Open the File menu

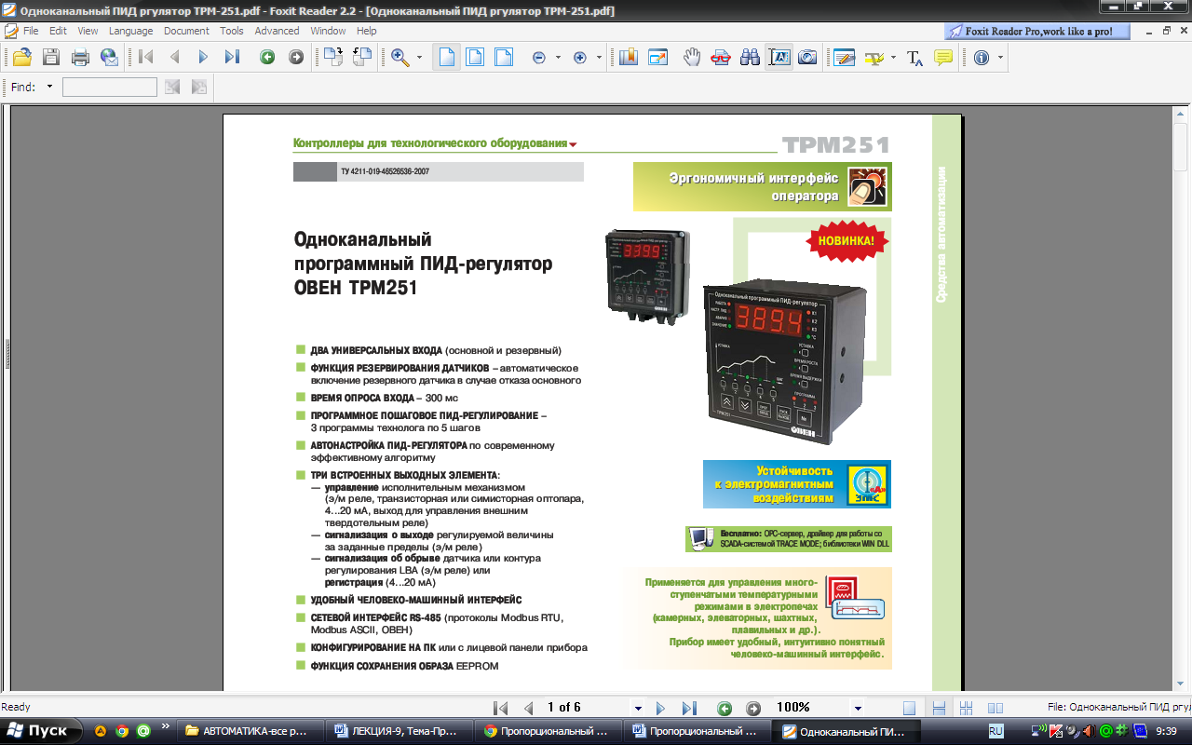[31, 31]
